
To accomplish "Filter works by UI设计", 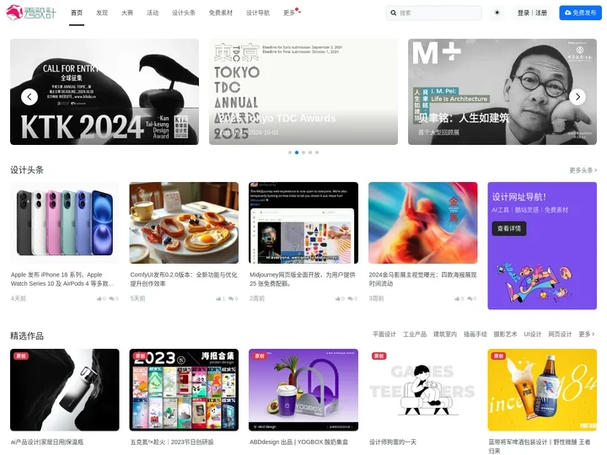I will (533, 335).
